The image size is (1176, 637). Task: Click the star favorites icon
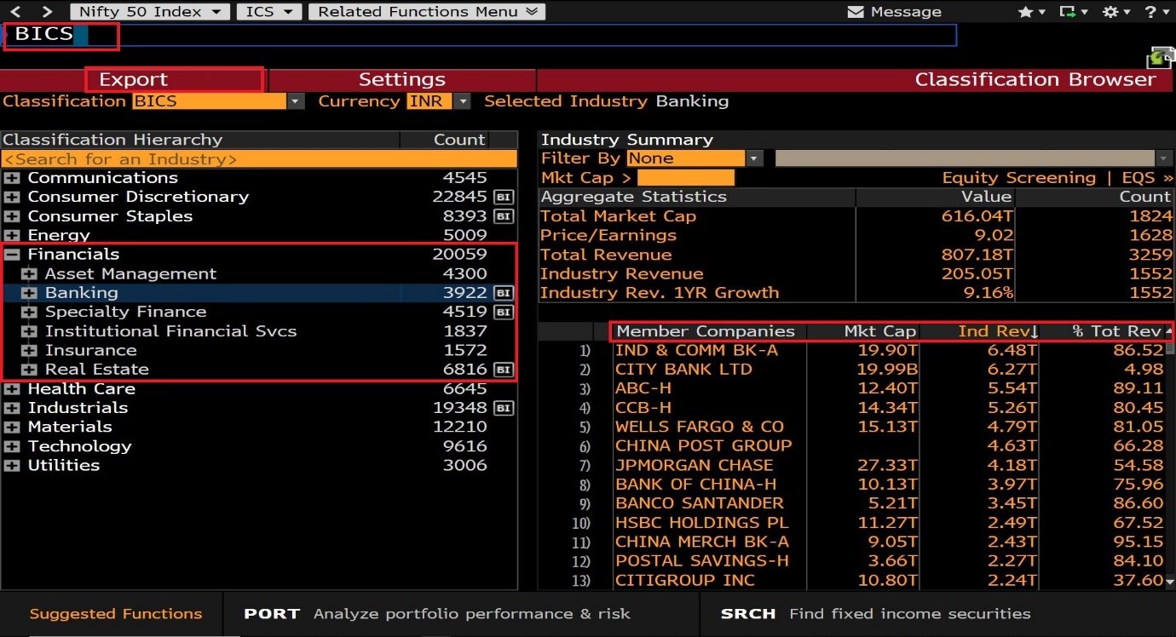(x=1025, y=12)
